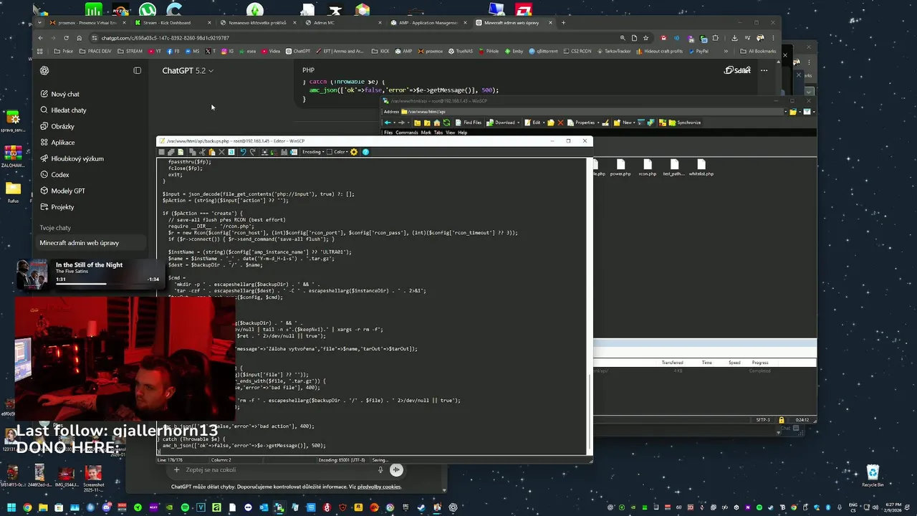The height and width of the screenshot is (516, 917).
Task: Open Codex in ChatGPT sidebar
Action: point(60,175)
